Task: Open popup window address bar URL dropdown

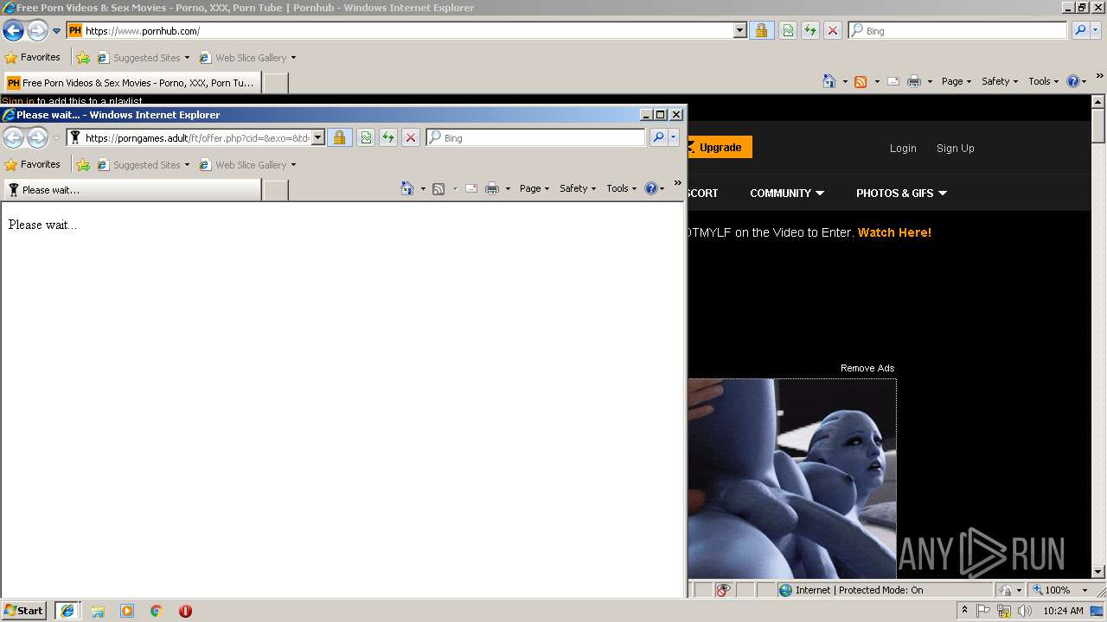Action: click(x=317, y=137)
